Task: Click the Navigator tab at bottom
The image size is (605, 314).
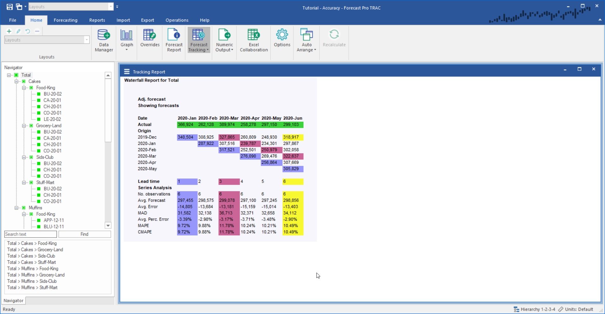Action: point(14,300)
